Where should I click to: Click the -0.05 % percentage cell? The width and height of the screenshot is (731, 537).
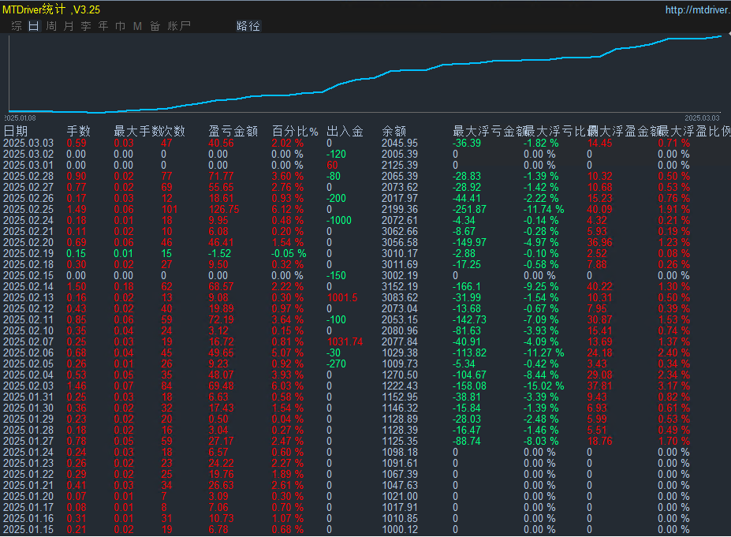click(289, 254)
